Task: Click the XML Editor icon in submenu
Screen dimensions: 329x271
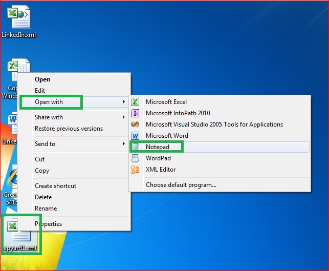Action: tap(135, 170)
